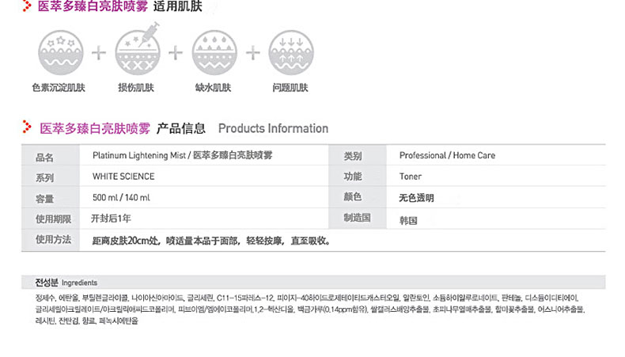Screen dimensions: 625x357
Task: Click the 色素沉淀肌肤 text label
Action: point(58,88)
